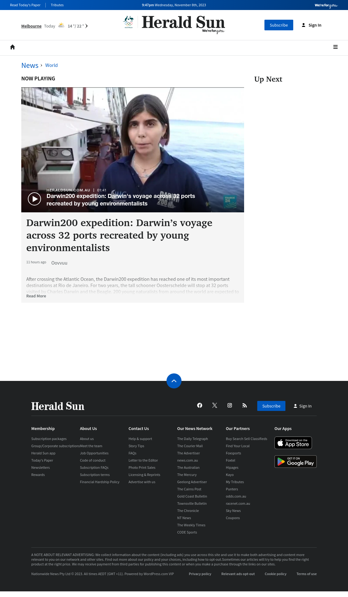Click the home icon in navigation bar
This screenshot has width=348, height=597.
pyautogui.click(x=13, y=47)
